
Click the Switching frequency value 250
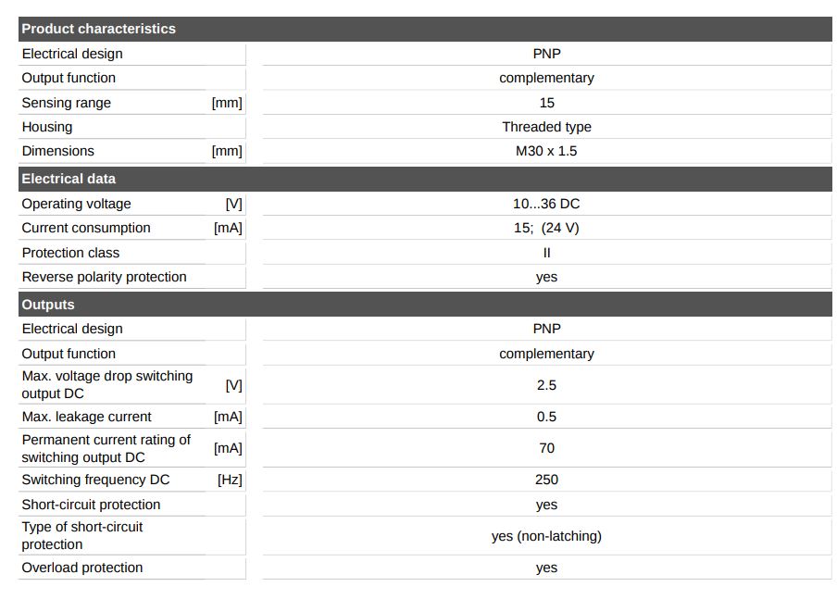[546, 480]
